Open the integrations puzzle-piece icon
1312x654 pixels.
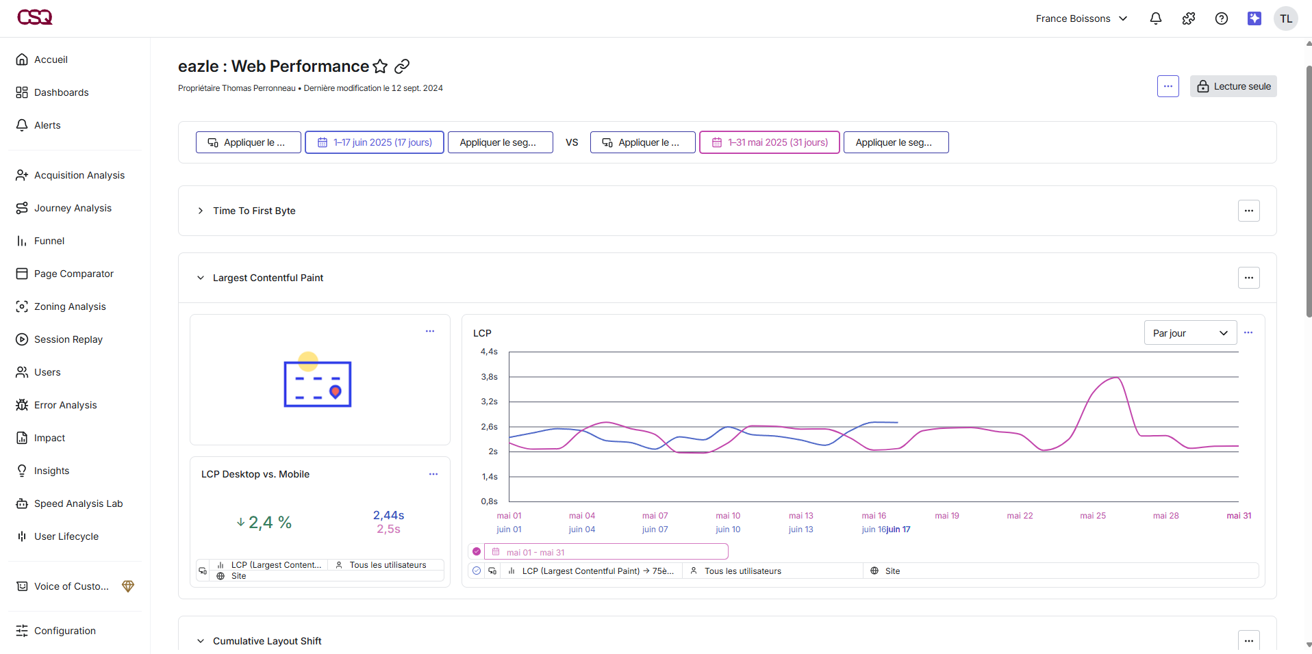coord(1188,18)
